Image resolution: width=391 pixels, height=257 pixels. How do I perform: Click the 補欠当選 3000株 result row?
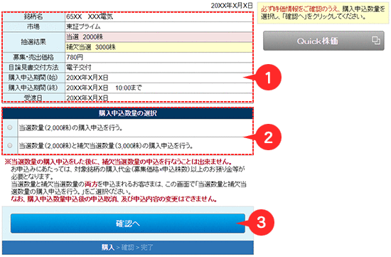click(x=159, y=47)
